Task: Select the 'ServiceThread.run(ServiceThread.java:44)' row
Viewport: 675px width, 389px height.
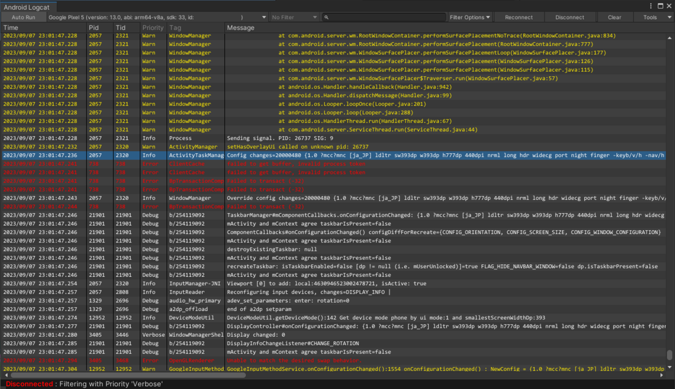Action: pyautogui.click(x=334, y=130)
